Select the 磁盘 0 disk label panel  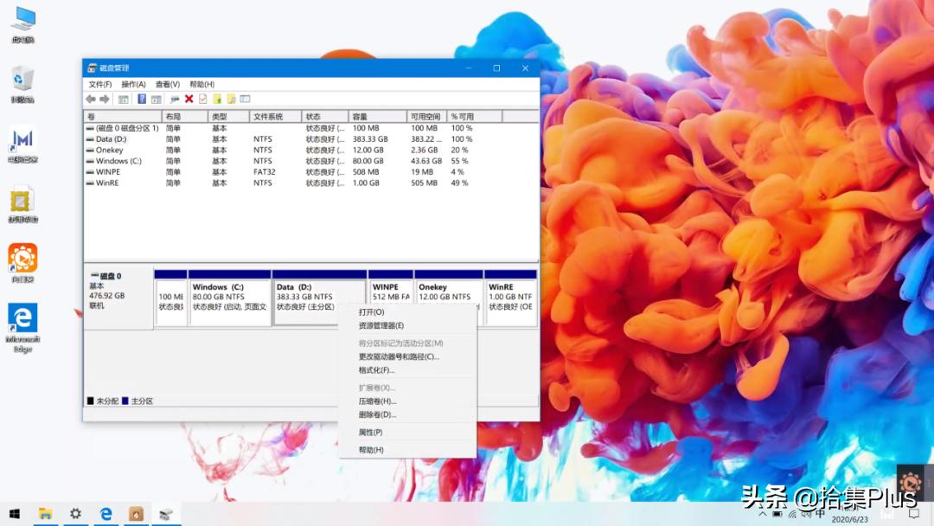118,298
